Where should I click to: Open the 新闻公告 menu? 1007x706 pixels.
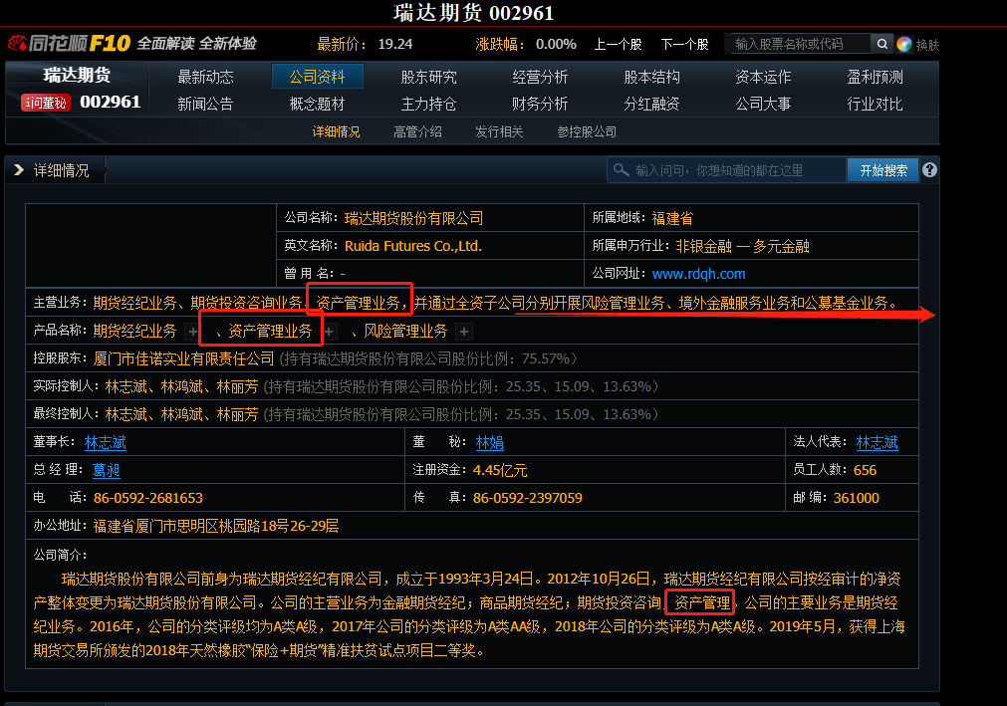(x=205, y=104)
